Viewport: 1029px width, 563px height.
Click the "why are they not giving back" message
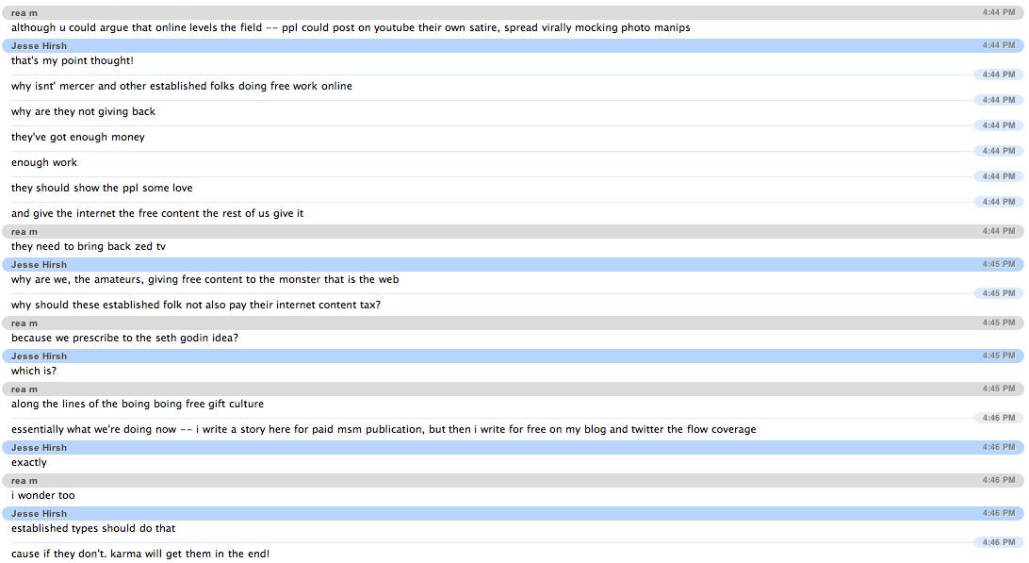pyautogui.click(x=84, y=112)
